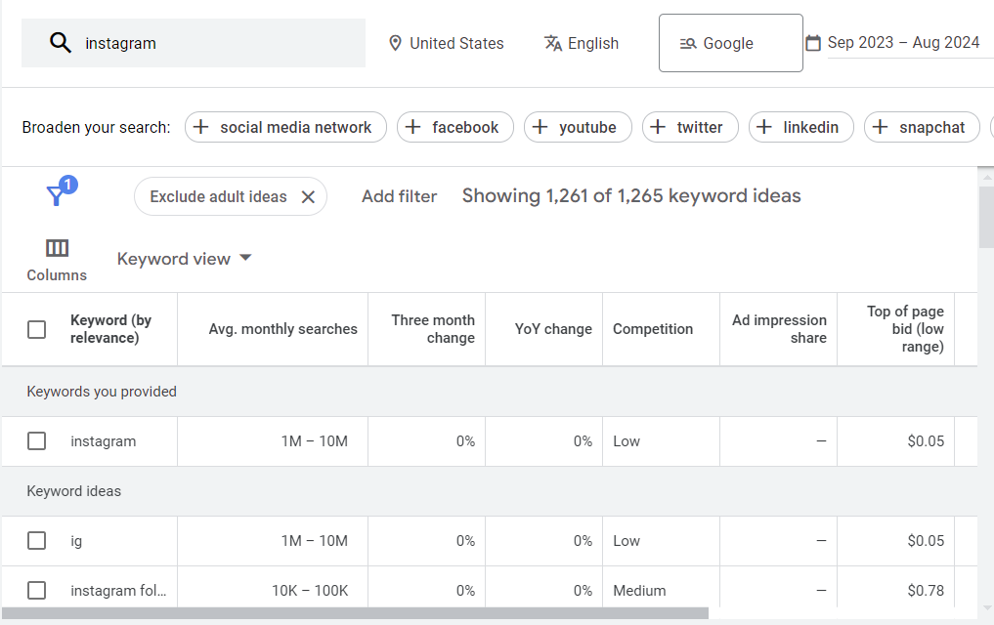Viewport: 994px width, 625px height.
Task: Click the ig keyword text
Action: click(76, 541)
